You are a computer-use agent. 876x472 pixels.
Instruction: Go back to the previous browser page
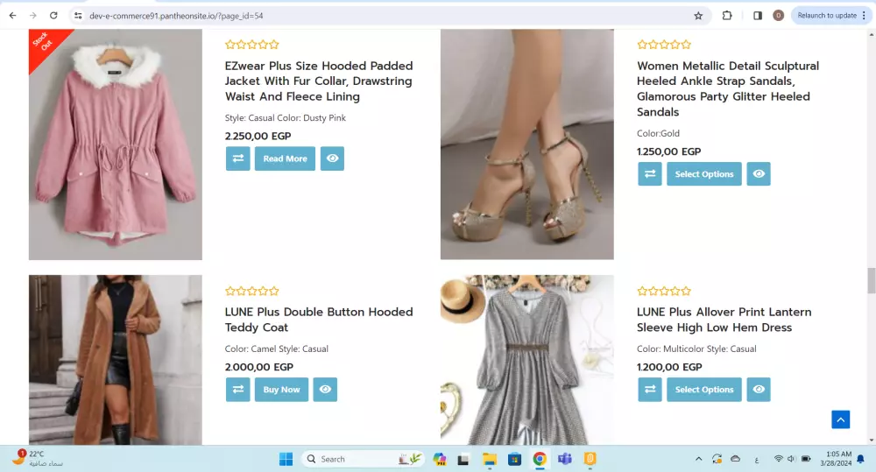click(12, 16)
